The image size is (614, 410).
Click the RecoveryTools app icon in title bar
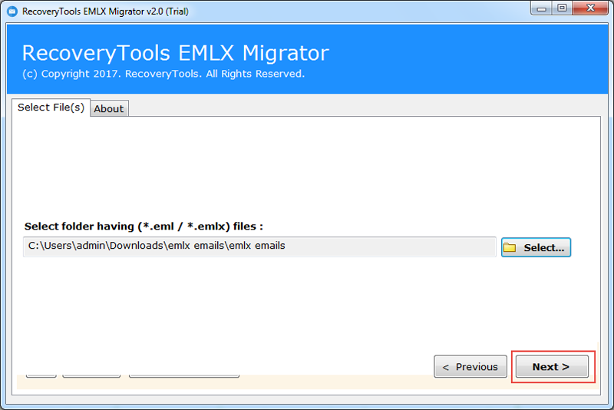(x=12, y=12)
